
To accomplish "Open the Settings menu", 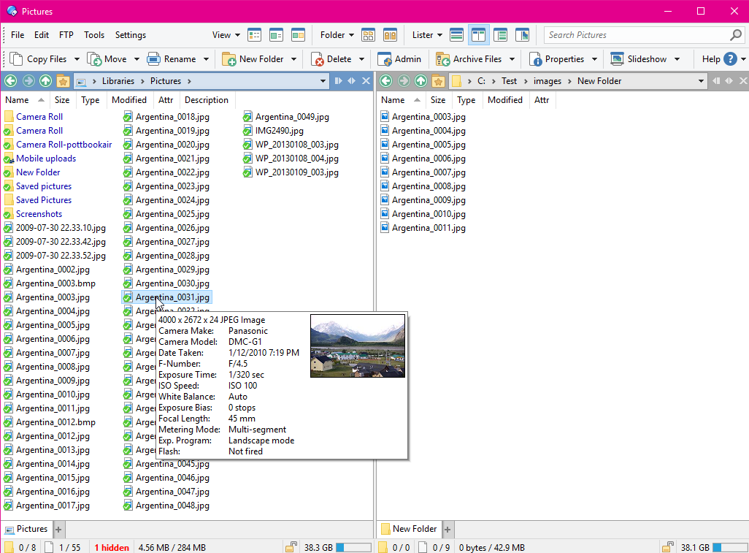I will coord(130,34).
